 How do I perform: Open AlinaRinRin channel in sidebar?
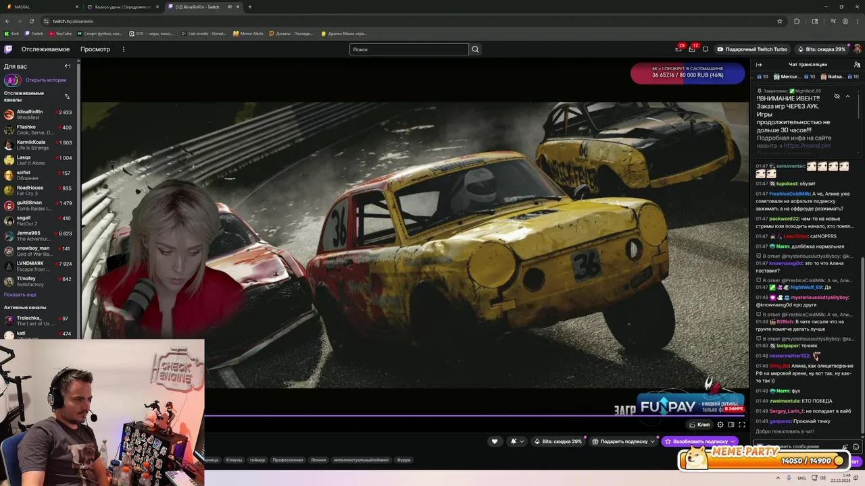point(39,115)
